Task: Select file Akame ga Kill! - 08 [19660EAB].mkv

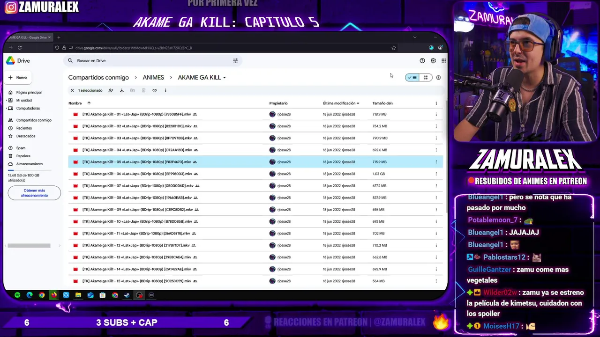Action: click(x=255, y=198)
